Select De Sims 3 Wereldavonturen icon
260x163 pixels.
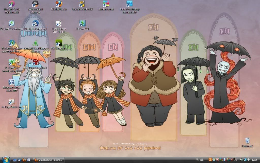(x=12, y=66)
